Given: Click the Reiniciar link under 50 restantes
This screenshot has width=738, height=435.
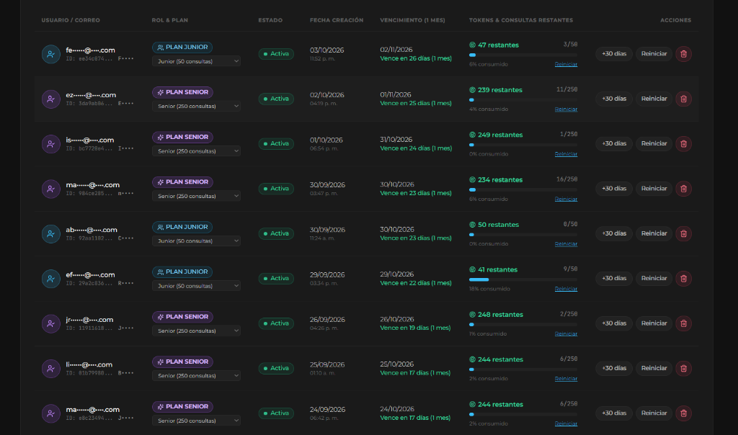Looking at the screenshot, I should (x=566, y=244).
